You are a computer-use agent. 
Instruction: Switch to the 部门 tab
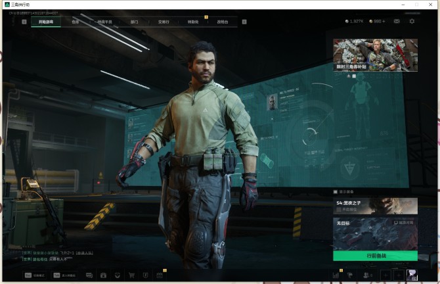pos(134,22)
